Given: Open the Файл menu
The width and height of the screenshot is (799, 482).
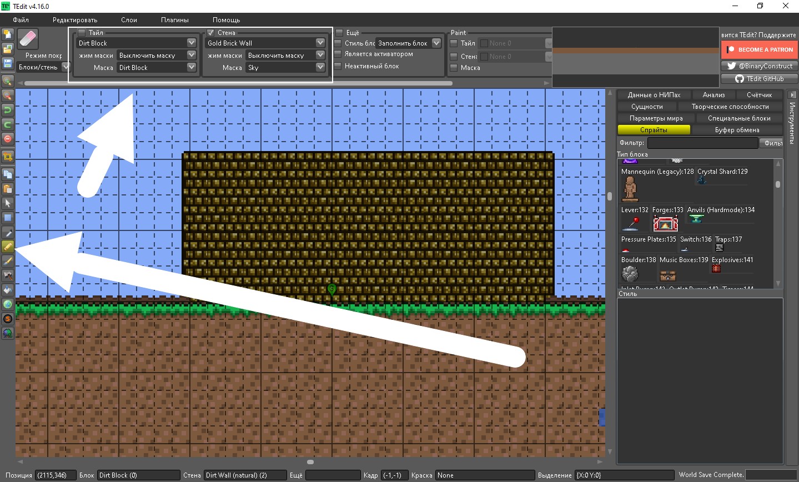Looking at the screenshot, I should point(21,20).
